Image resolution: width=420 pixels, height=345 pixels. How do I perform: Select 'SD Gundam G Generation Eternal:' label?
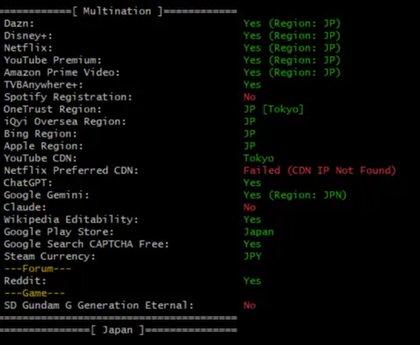click(98, 306)
